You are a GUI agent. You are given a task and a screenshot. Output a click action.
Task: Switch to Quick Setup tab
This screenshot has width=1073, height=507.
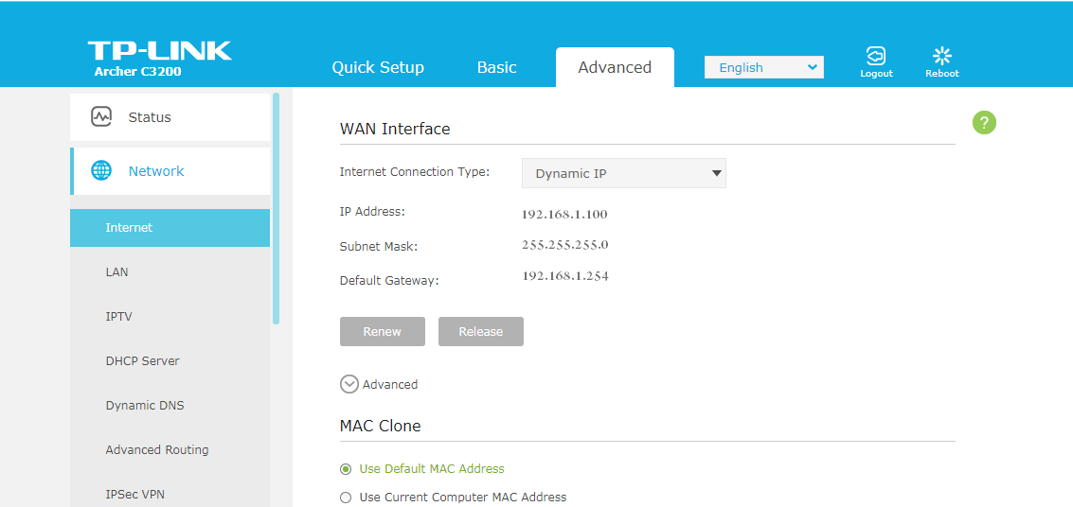378,68
